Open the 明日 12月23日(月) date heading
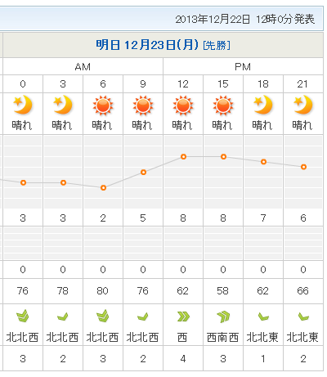Screen dimensions: 327x377 147,45
